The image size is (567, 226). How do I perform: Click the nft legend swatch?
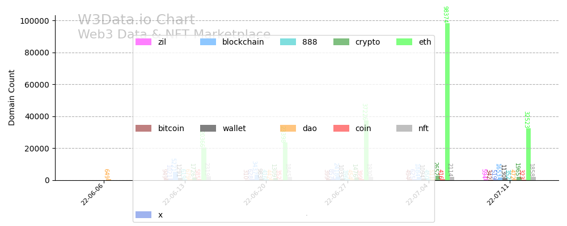(404, 128)
